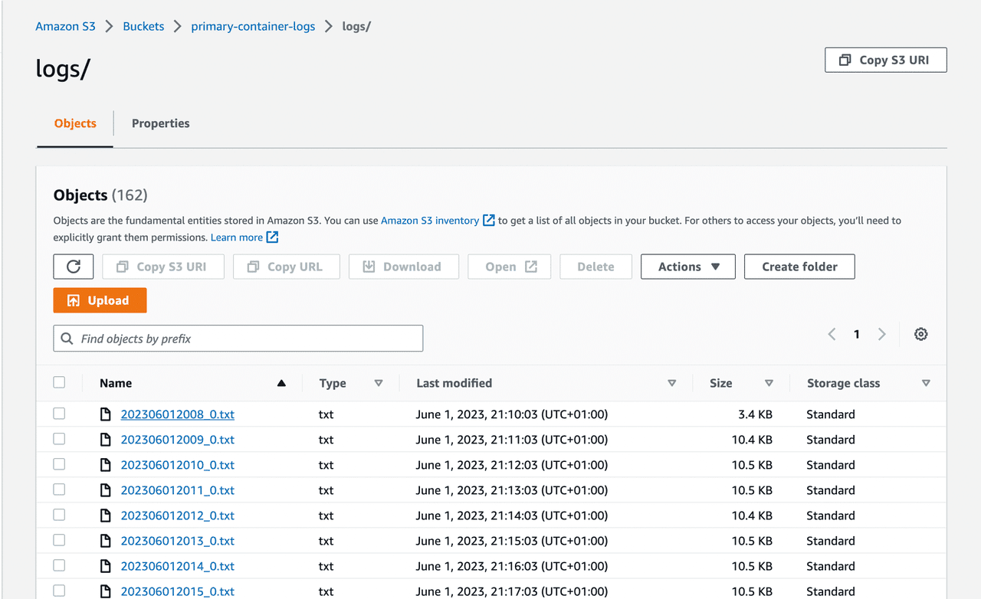The width and height of the screenshot is (981, 599).
Task: Check the select-all objects checkbox
Action: pyautogui.click(x=59, y=381)
